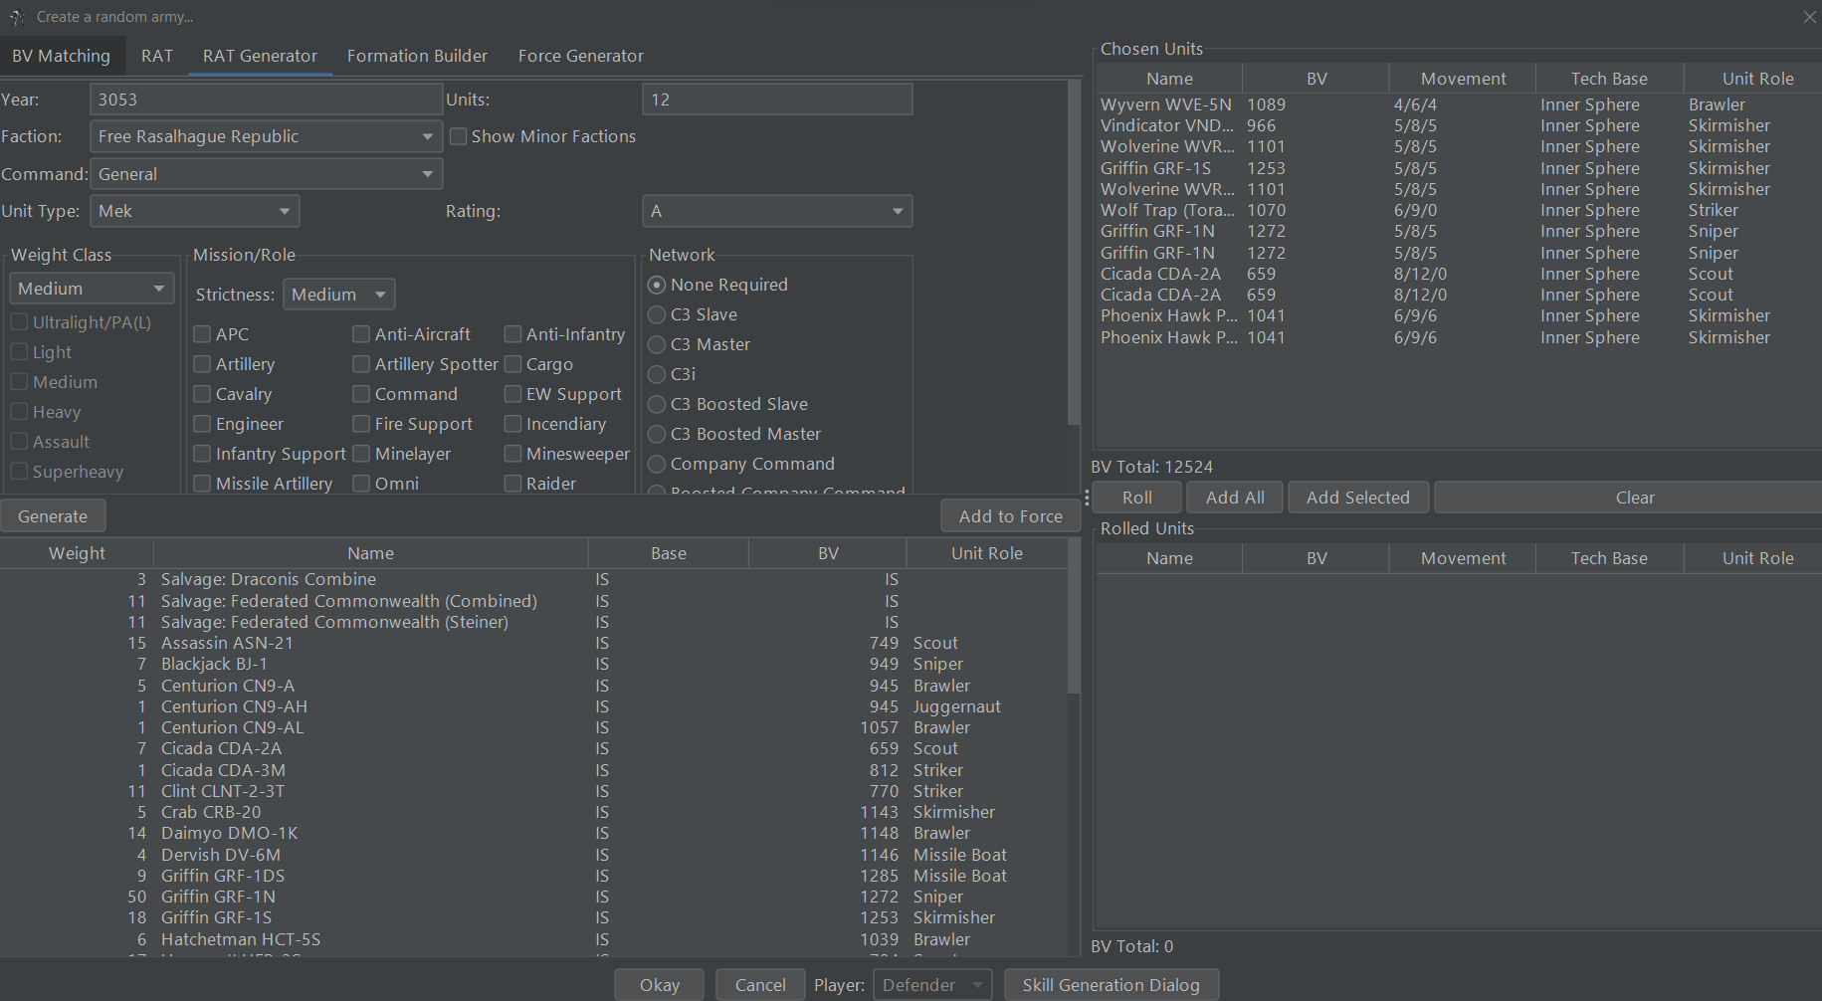
Task: Open the Faction dropdown
Action: tap(266, 136)
